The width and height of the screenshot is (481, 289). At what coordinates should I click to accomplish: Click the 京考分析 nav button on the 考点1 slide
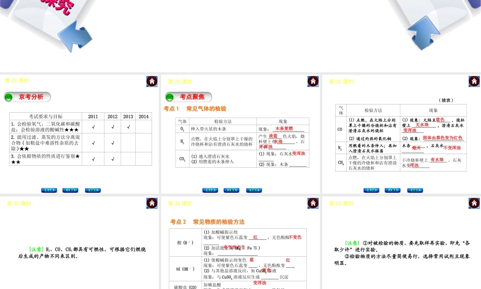(x=210, y=190)
